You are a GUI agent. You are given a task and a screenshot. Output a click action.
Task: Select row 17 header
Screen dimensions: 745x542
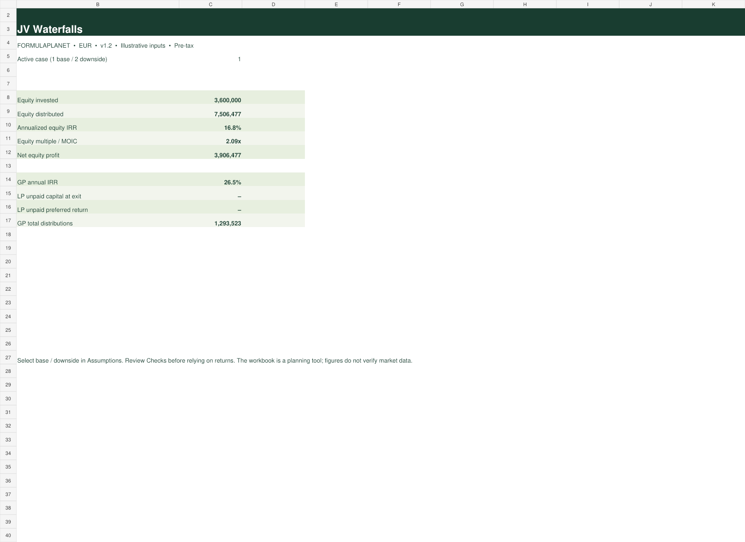[x=8, y=220]
